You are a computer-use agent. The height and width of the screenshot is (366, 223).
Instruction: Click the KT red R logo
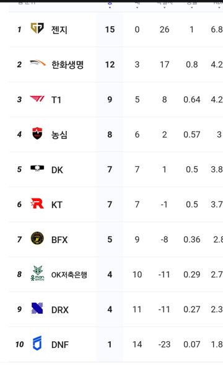tap(37, 203)
